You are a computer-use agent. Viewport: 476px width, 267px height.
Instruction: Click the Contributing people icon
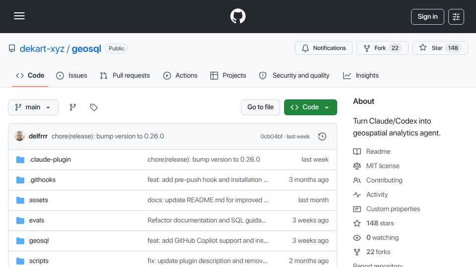(357, 180)
